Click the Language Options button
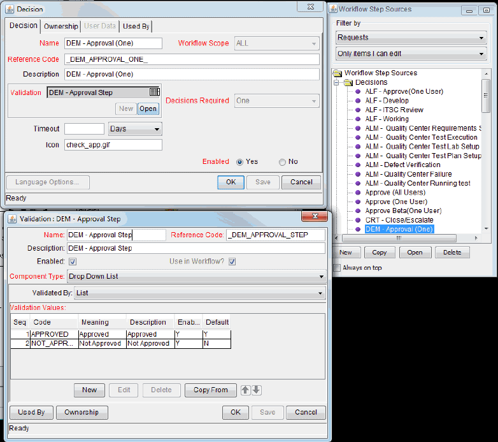The height and width of the screenshot is (442, 498). click(x=47, y=182)
